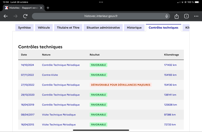Screen dimensions: 202x132
Task: Open the Titulaire et Titre tab
Action: tap(68, 28)
